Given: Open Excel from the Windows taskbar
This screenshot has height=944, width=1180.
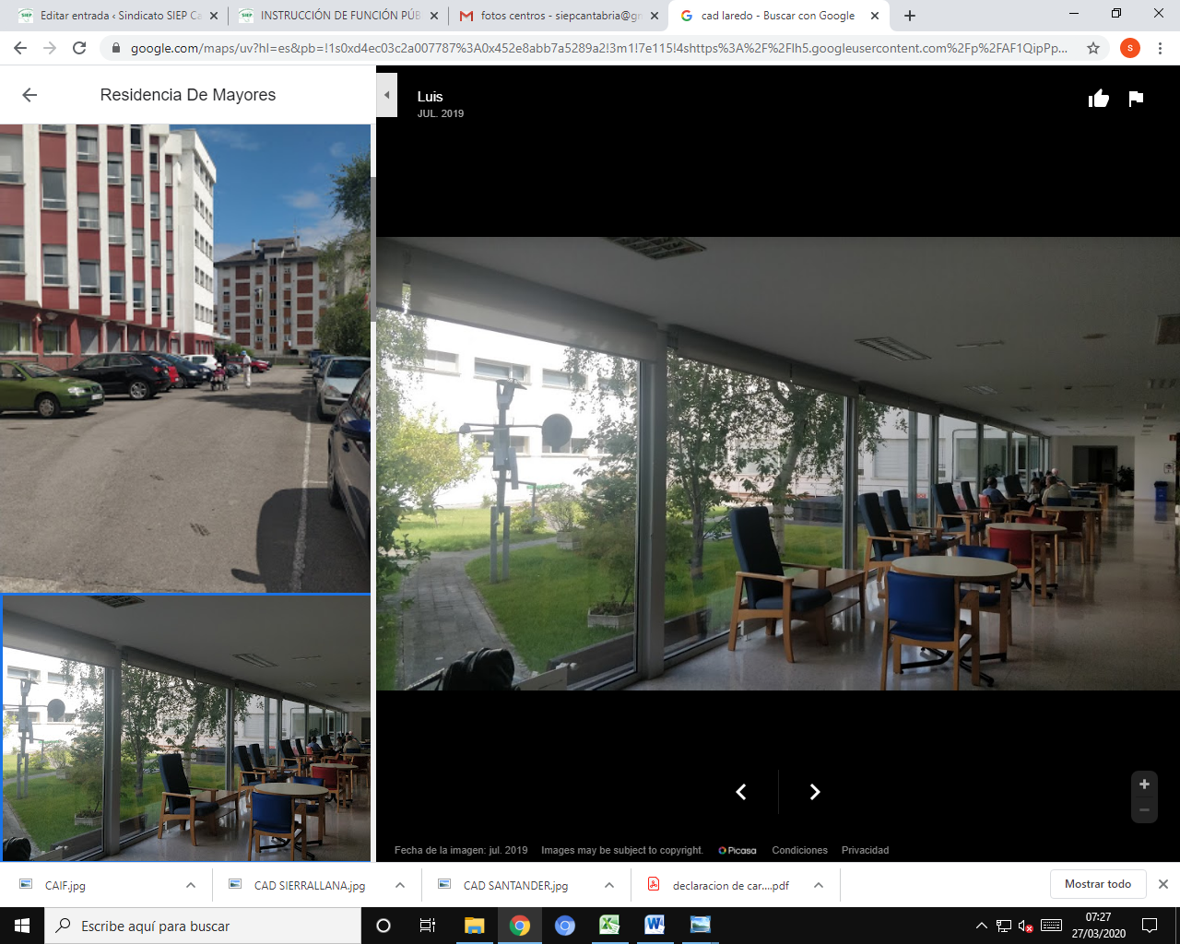Looking at the screenshot, I should 609,926.
